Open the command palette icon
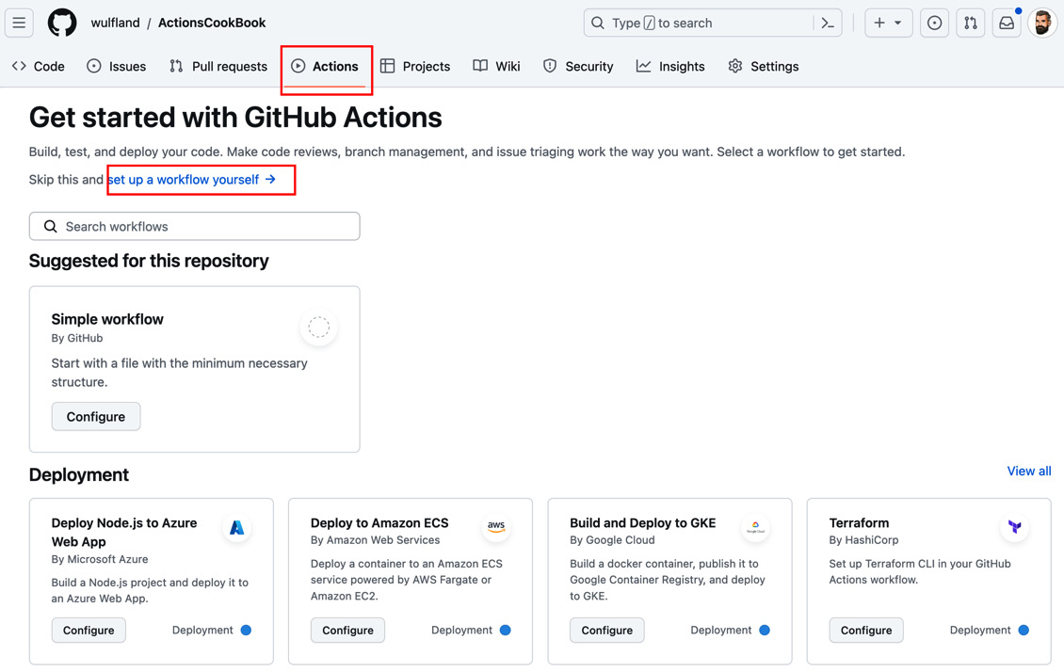 tap(827, 23)
